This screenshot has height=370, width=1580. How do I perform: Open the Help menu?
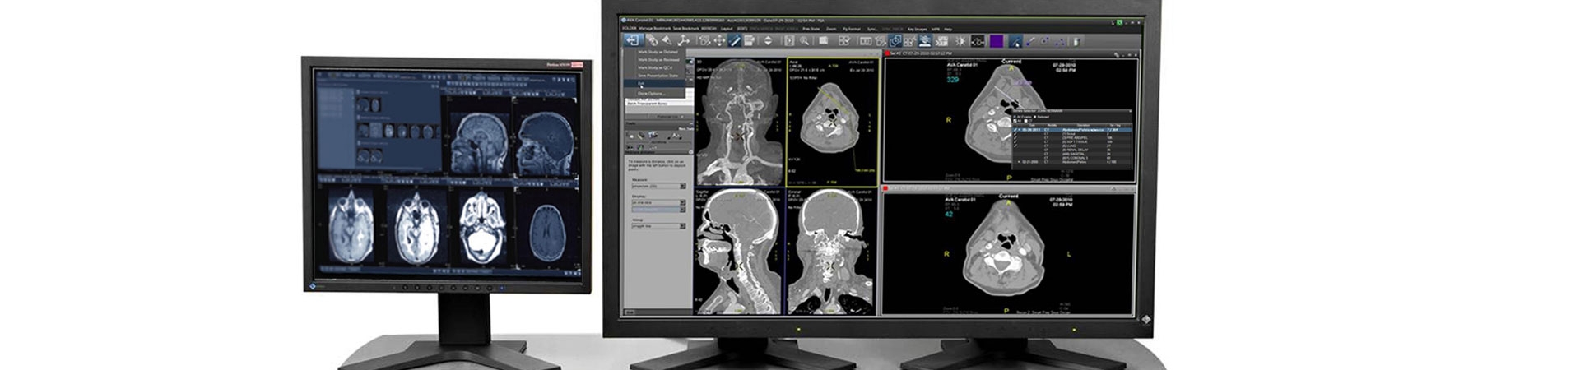tap(948, 29)
